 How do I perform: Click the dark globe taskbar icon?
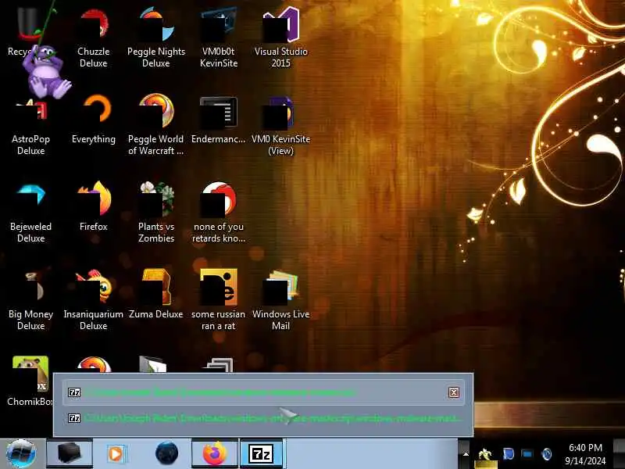pyautogui.click(x=166, y=453)
